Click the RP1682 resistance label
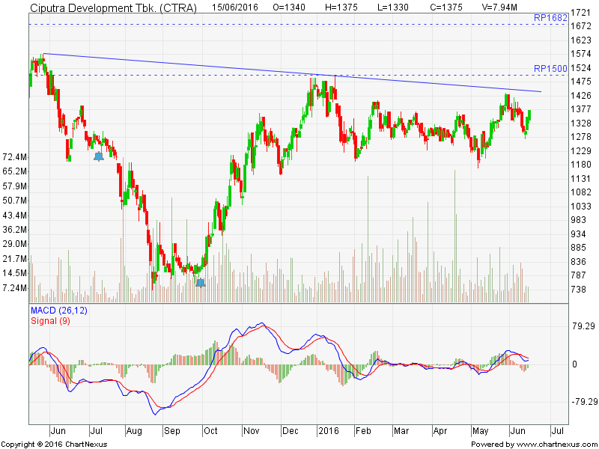Screen dimensions: 599x449 [x=550, y=18]
